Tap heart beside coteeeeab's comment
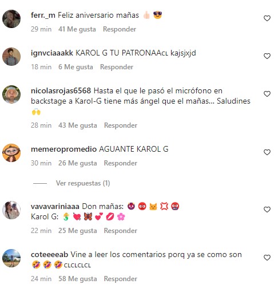The height and width of the screenshot is (292, 274). 267,258
